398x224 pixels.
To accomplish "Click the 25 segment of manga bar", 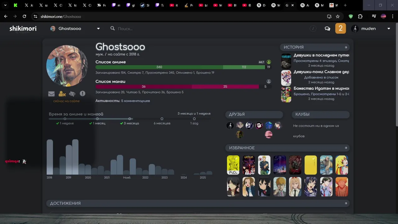I will [225, 86].
